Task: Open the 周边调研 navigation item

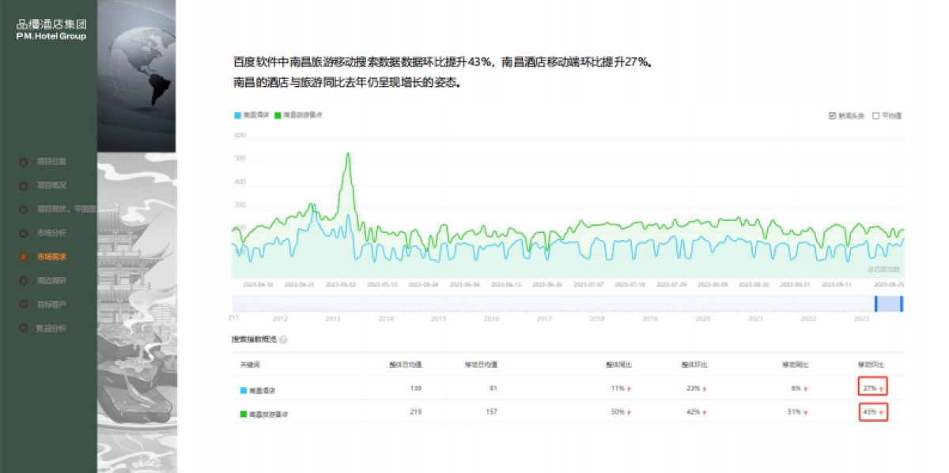Action: pos(51,280)
